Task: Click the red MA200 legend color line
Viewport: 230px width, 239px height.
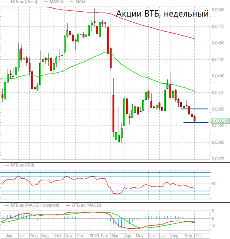Action: 46,2
